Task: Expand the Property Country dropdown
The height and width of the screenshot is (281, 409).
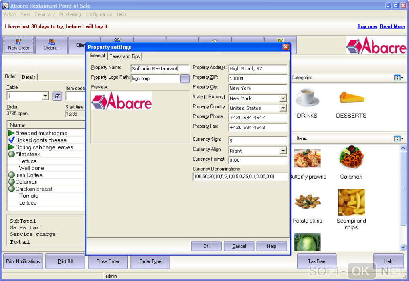Action: [x=283, y=108]
